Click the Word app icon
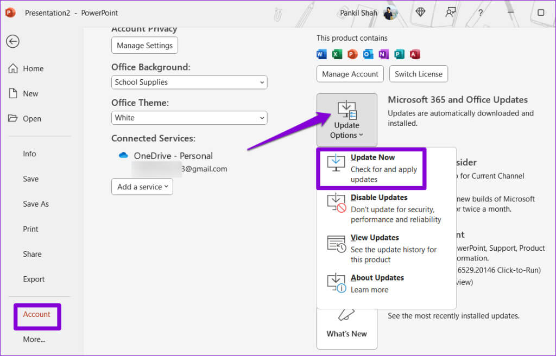 [321, 54]
